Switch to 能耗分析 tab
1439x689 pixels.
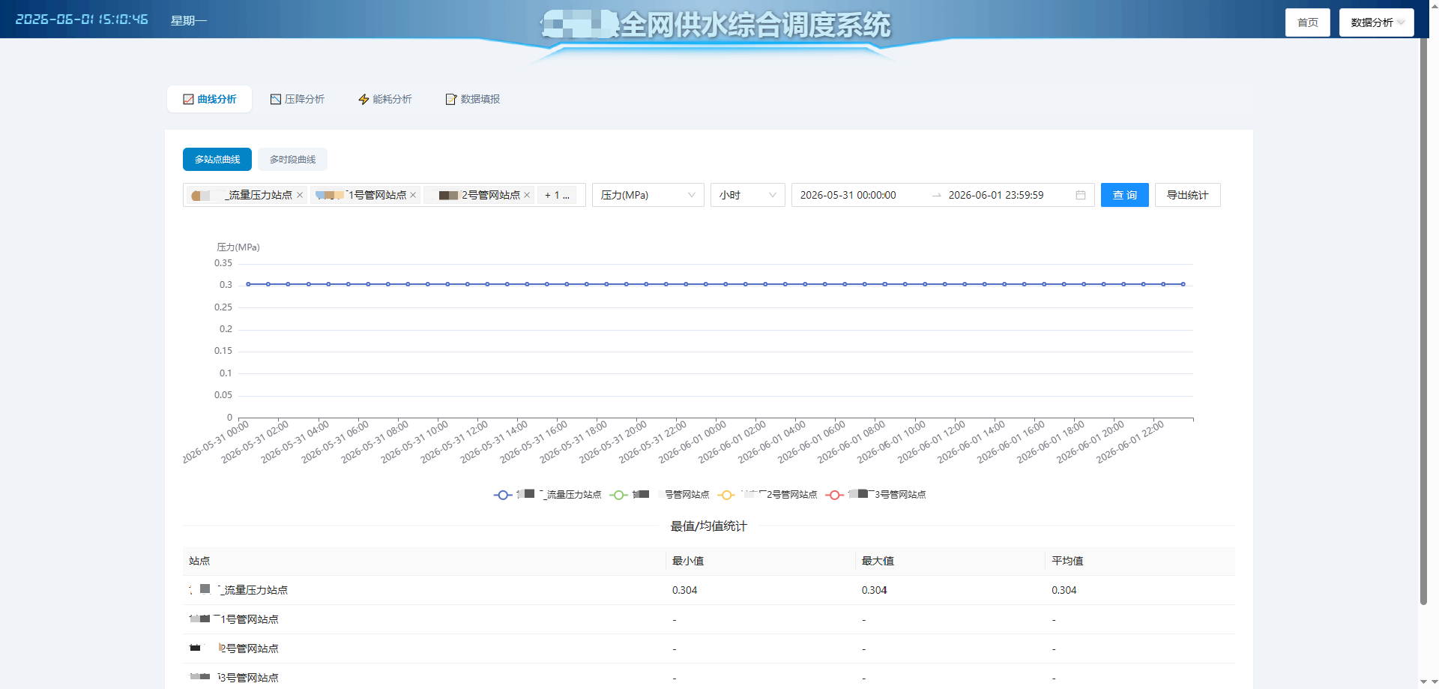click(x=384, y=99)
